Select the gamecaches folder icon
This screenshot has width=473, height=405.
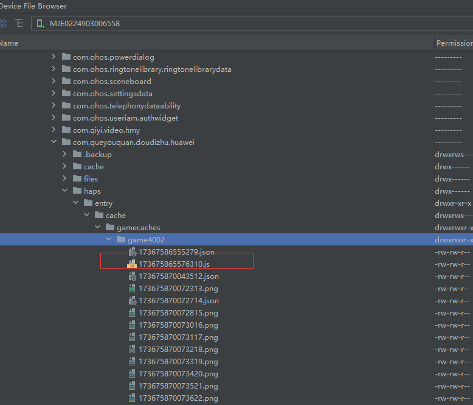click(x=110, y=227)
